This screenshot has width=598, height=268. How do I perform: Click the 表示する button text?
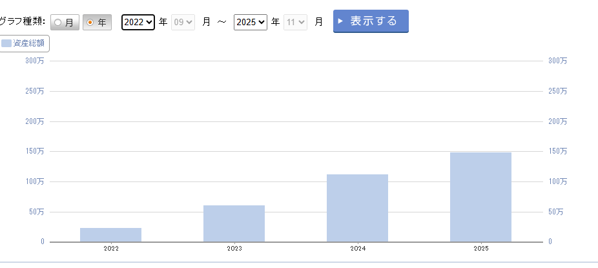(374, 21)
